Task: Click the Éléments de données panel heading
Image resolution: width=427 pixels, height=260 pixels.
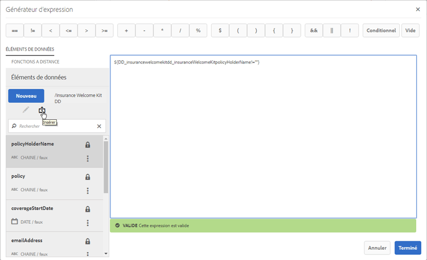Action: pos(39,77)
